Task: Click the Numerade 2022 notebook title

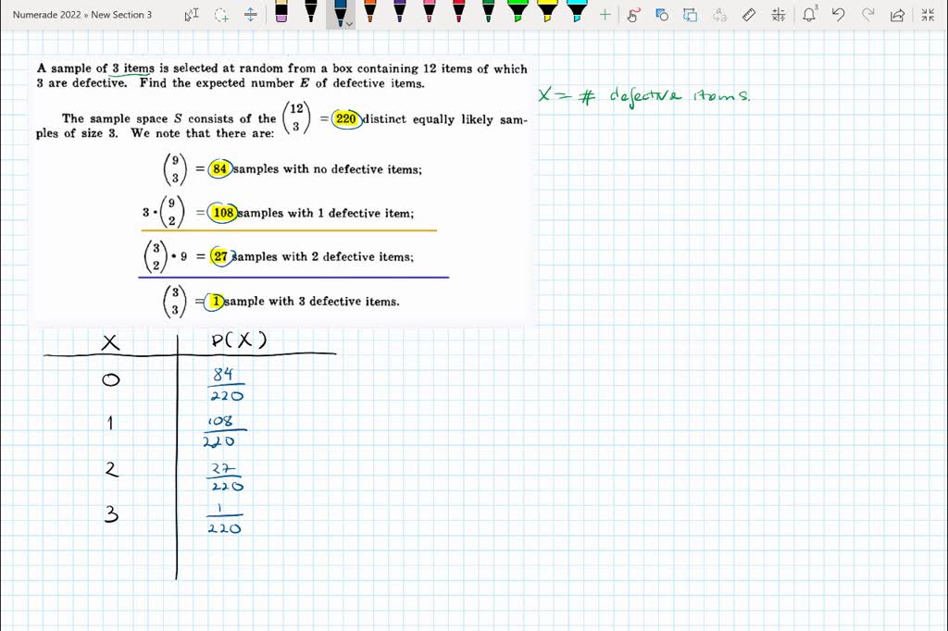Action: click(48, 14)
